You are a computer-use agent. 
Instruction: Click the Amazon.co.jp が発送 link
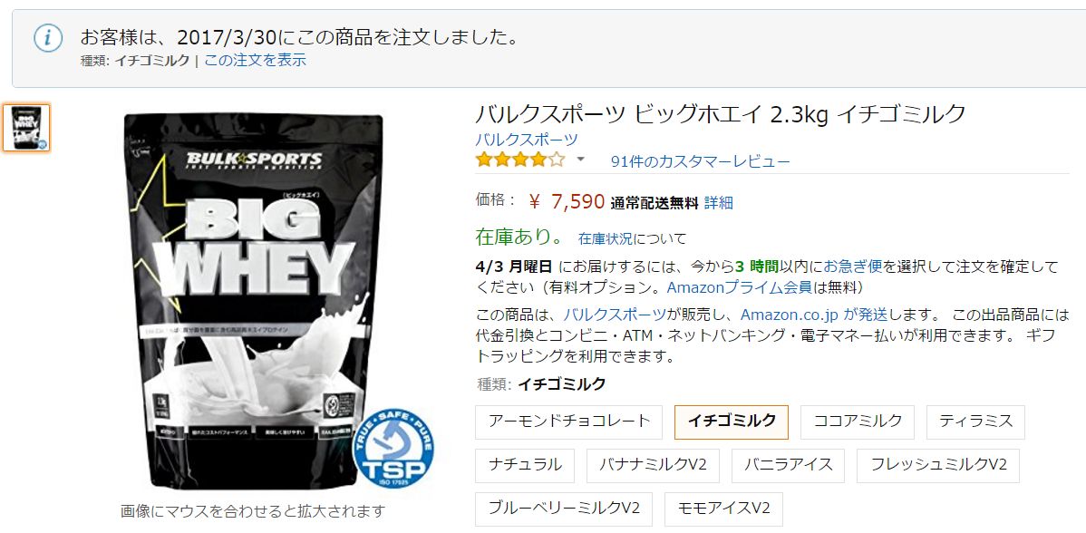pyautogui.click(x=814, y=315)
